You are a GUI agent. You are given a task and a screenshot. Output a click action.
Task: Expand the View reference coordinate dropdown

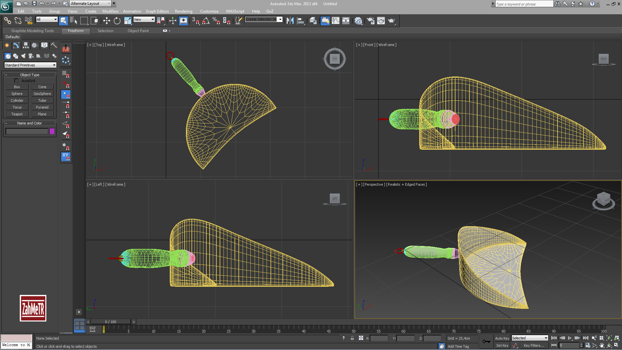click(x=144, y=19)
